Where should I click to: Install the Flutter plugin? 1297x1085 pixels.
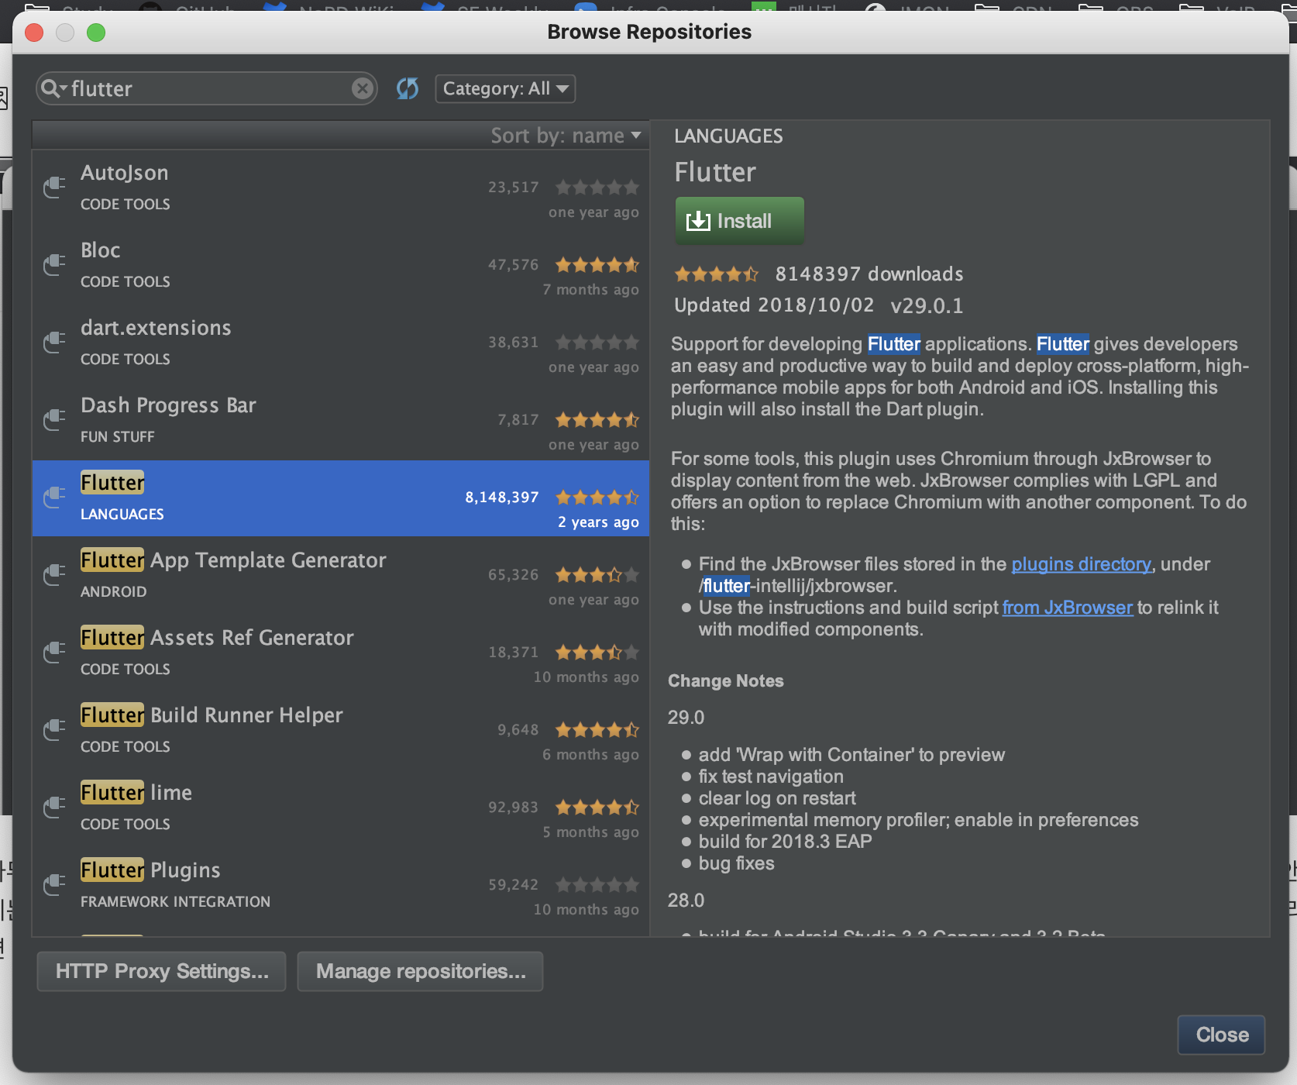739,221
